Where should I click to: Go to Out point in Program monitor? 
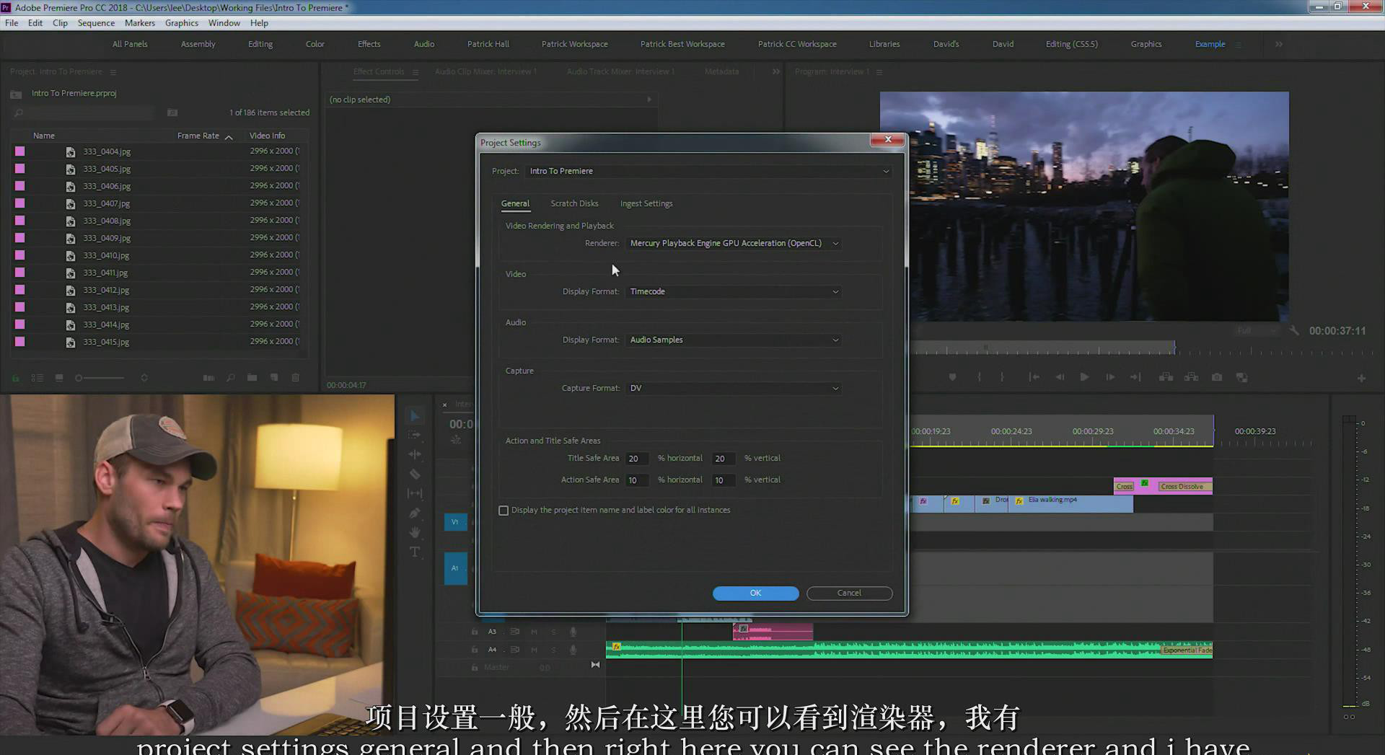click(1135, 377)
